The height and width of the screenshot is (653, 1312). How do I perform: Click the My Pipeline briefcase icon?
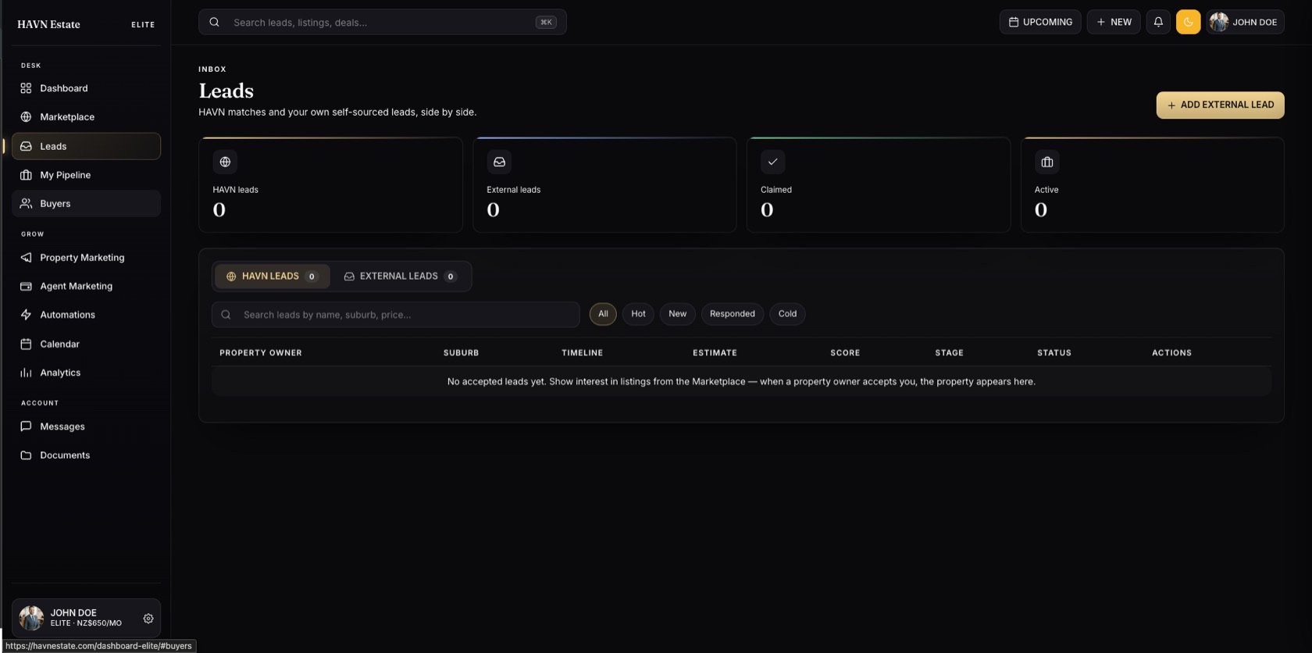[26, 175]
